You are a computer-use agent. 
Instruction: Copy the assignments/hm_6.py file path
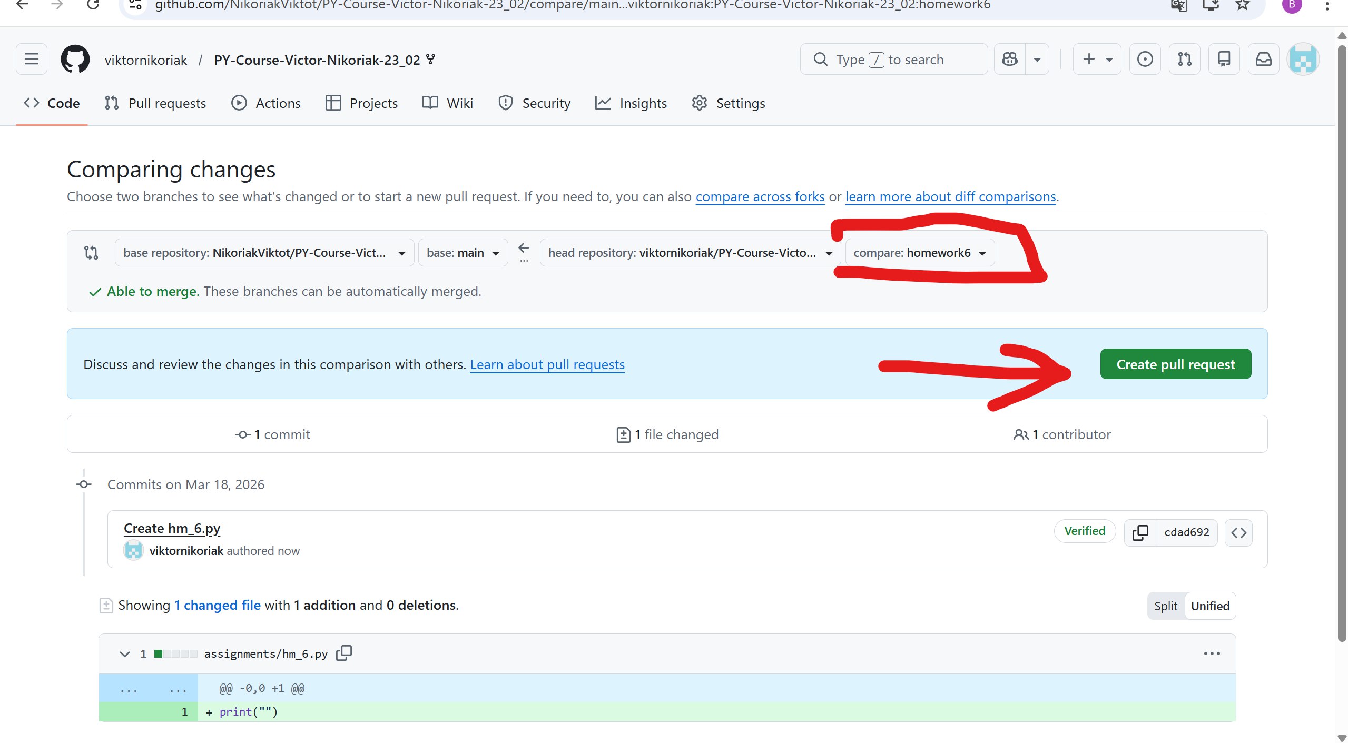tap(344, 653)
